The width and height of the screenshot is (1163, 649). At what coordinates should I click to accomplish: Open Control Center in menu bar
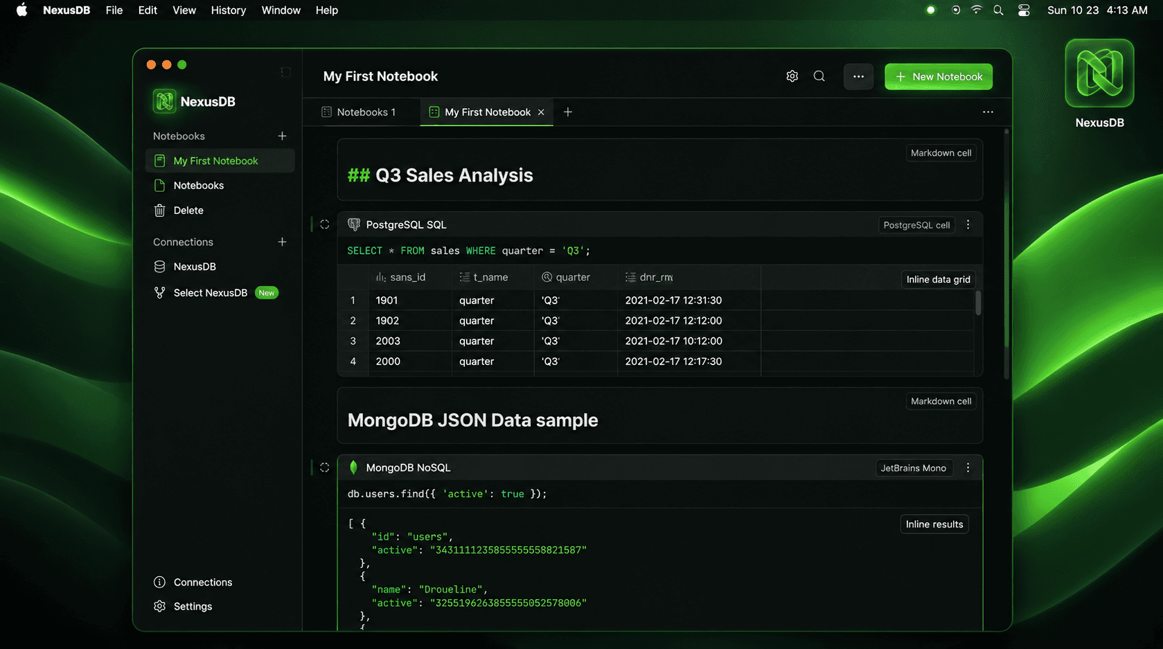coord(1024,10)
